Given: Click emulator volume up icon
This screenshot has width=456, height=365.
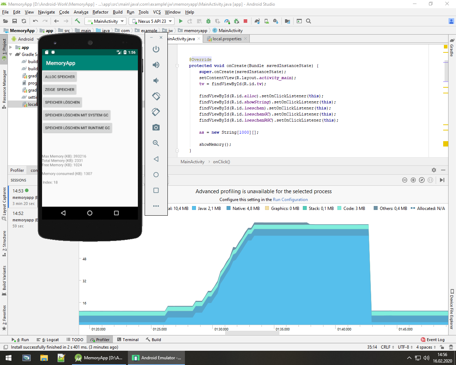Looking at the screenshot, I should pos(156,65).
